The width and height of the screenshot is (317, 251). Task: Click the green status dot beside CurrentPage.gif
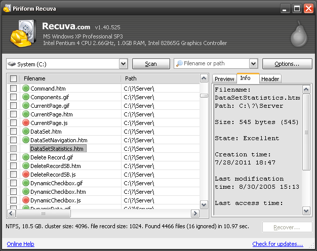[x=26, y=105]
